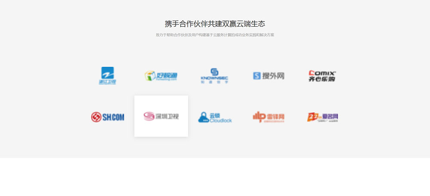430x196 pixels.
Task: Click the heading 携手合作伙伴共建双赢云端生态
Action: (215, 24)
